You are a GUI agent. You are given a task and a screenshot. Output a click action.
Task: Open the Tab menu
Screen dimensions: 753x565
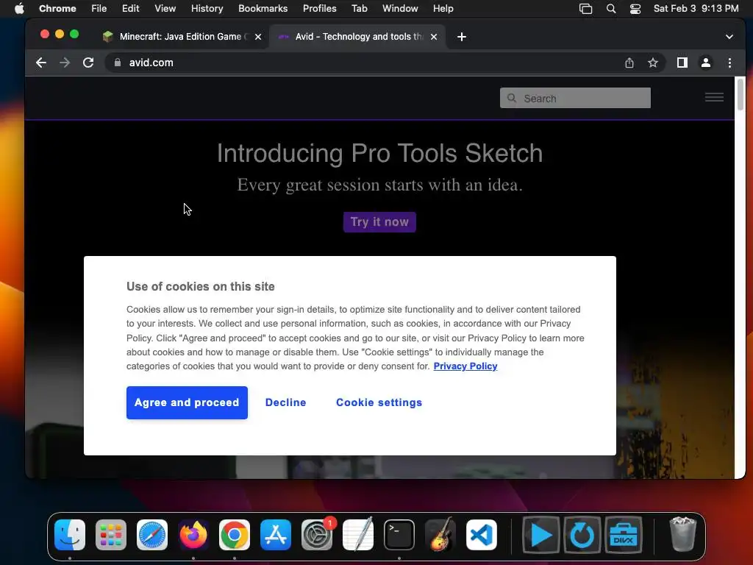(x=359, y=9)
